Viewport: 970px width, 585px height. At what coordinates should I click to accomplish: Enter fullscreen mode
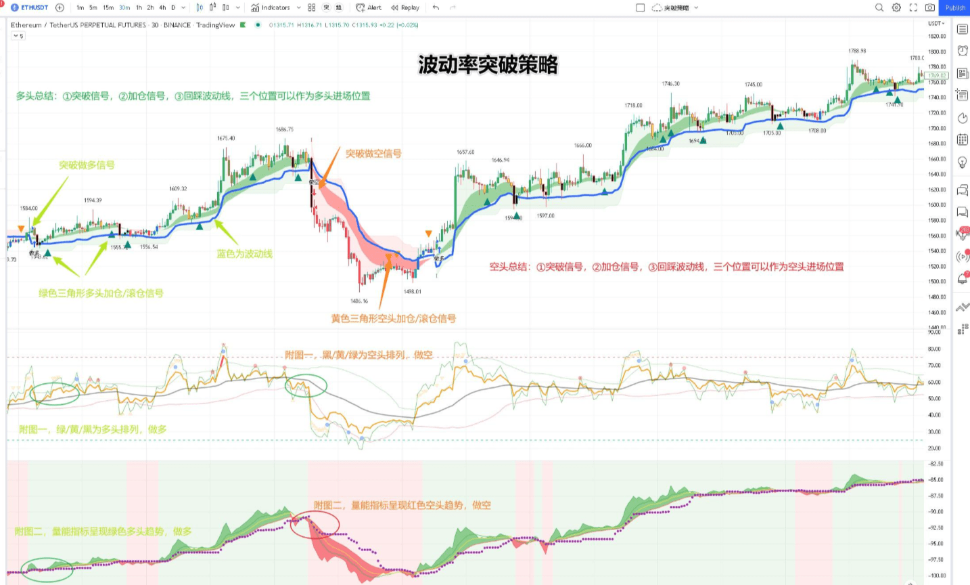[913, 7]
